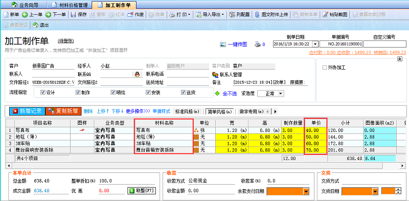Uncheck the 制作 process checkbox
Screen dimensions: 409x201
78,92
